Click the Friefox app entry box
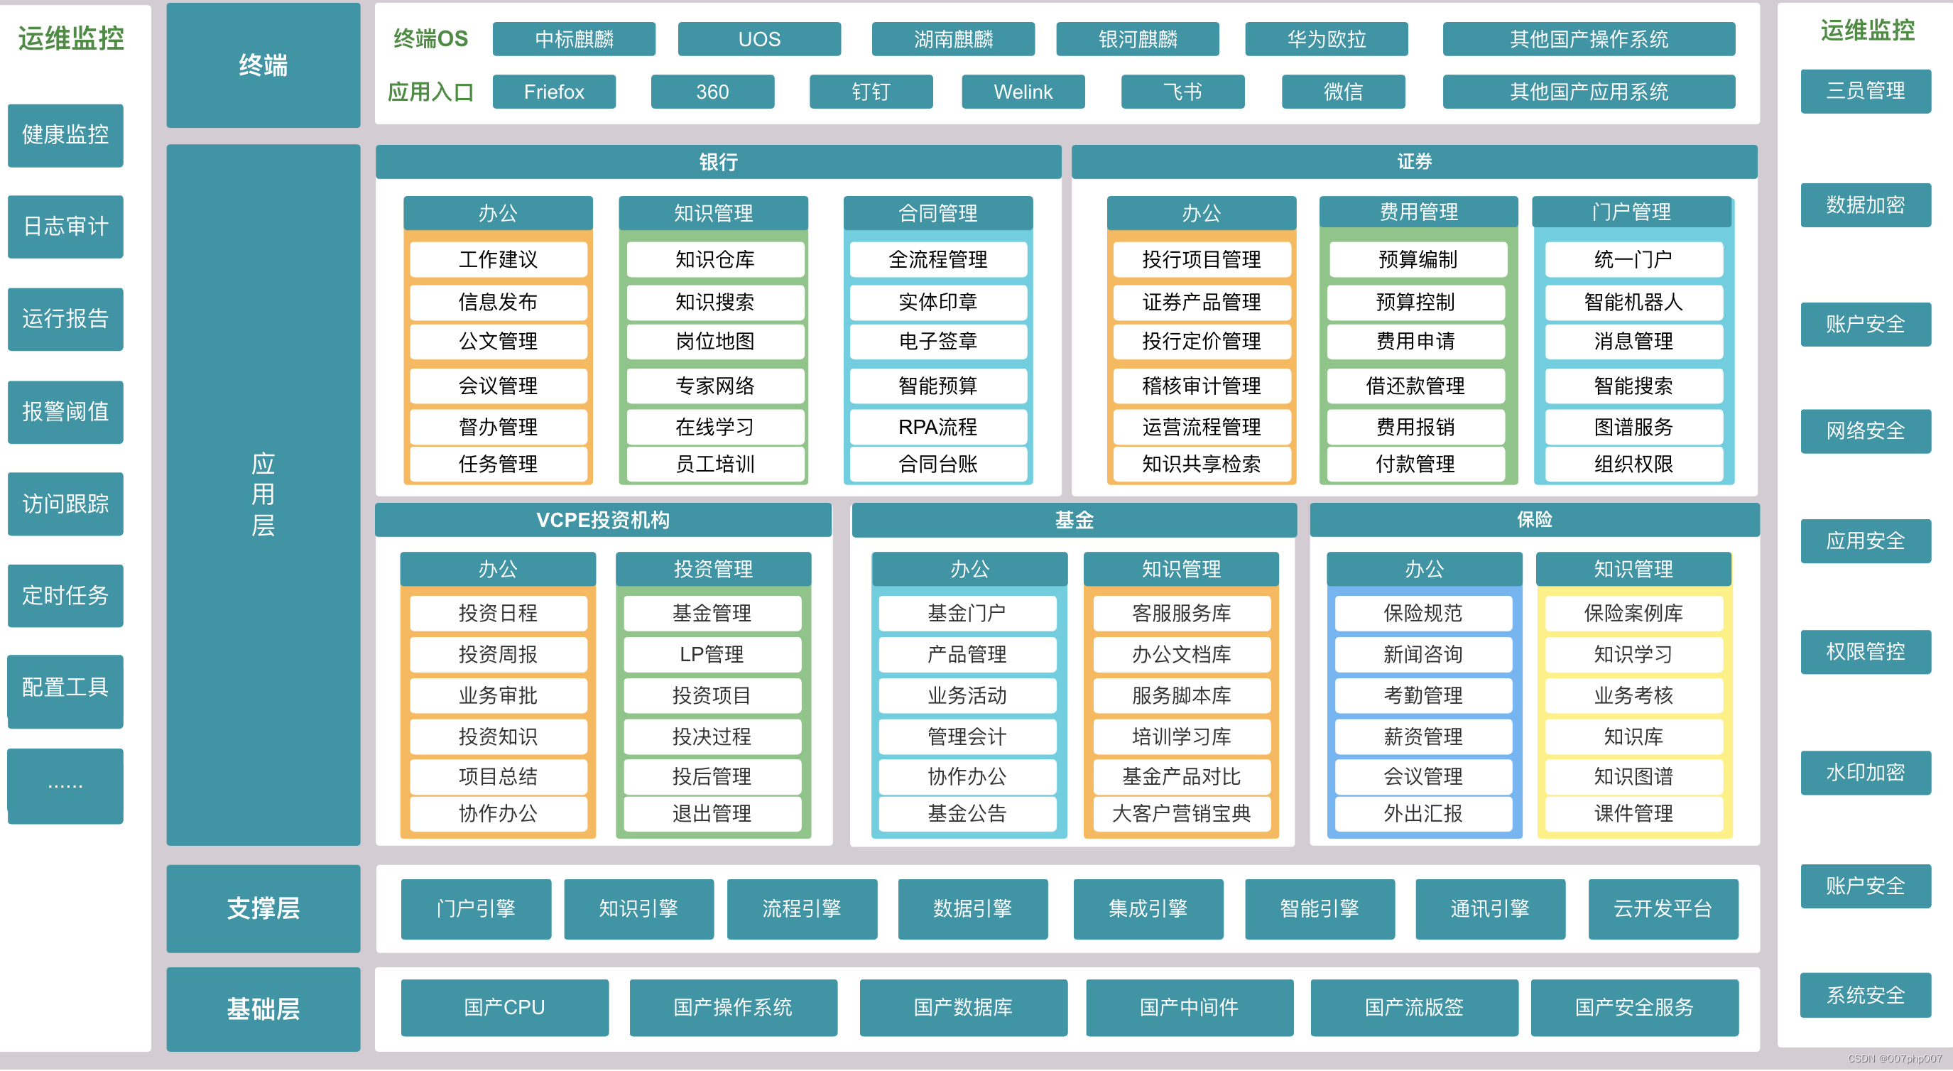This screenshot has height=1071, width=1953. (553, 92)
